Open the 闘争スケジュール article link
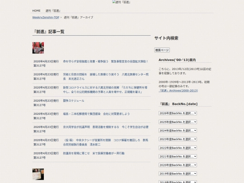This screenshot has height=183, width=244. pyautogui.click(x=74, y=101)
